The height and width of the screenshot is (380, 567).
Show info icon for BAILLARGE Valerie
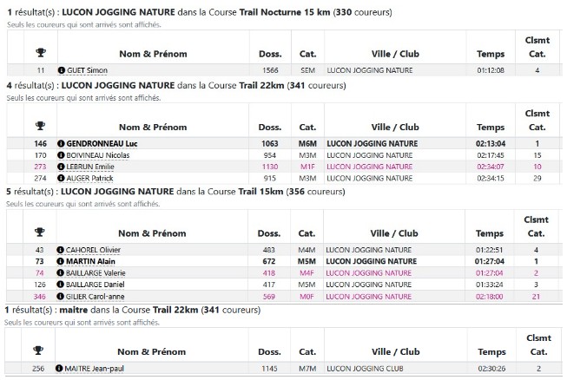[x=62, y=272]
